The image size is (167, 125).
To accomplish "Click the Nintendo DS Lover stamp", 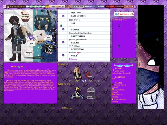I will pos(36,6).
